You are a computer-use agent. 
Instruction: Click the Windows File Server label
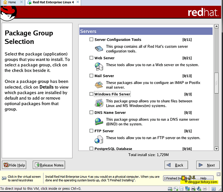[x=112, y=94]
